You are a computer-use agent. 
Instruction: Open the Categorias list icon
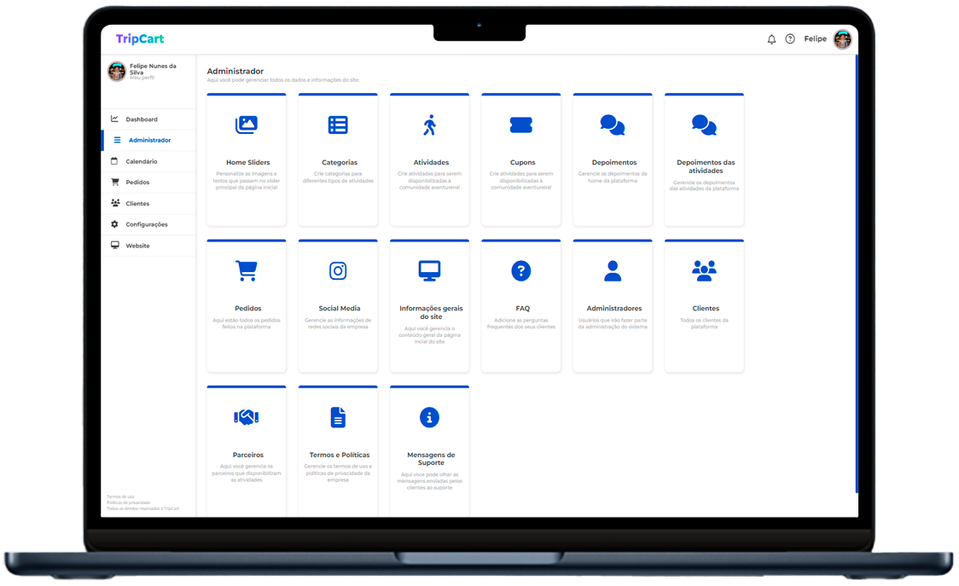[x=338, y=125]
